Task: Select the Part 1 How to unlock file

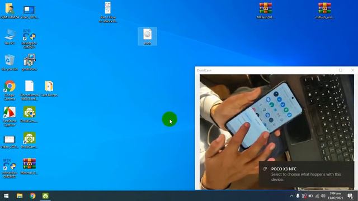Action: tap(108, 12)
